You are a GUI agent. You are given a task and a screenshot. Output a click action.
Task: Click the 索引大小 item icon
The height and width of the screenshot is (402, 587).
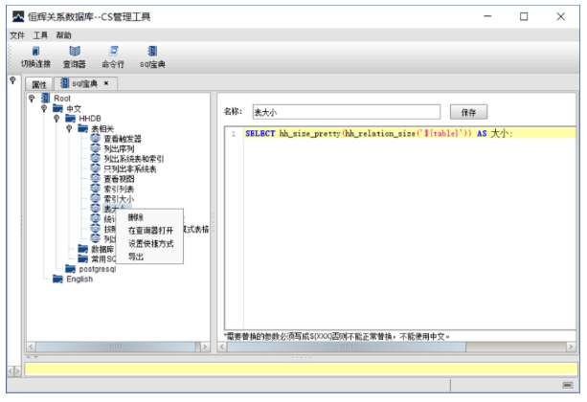[96, 199]
